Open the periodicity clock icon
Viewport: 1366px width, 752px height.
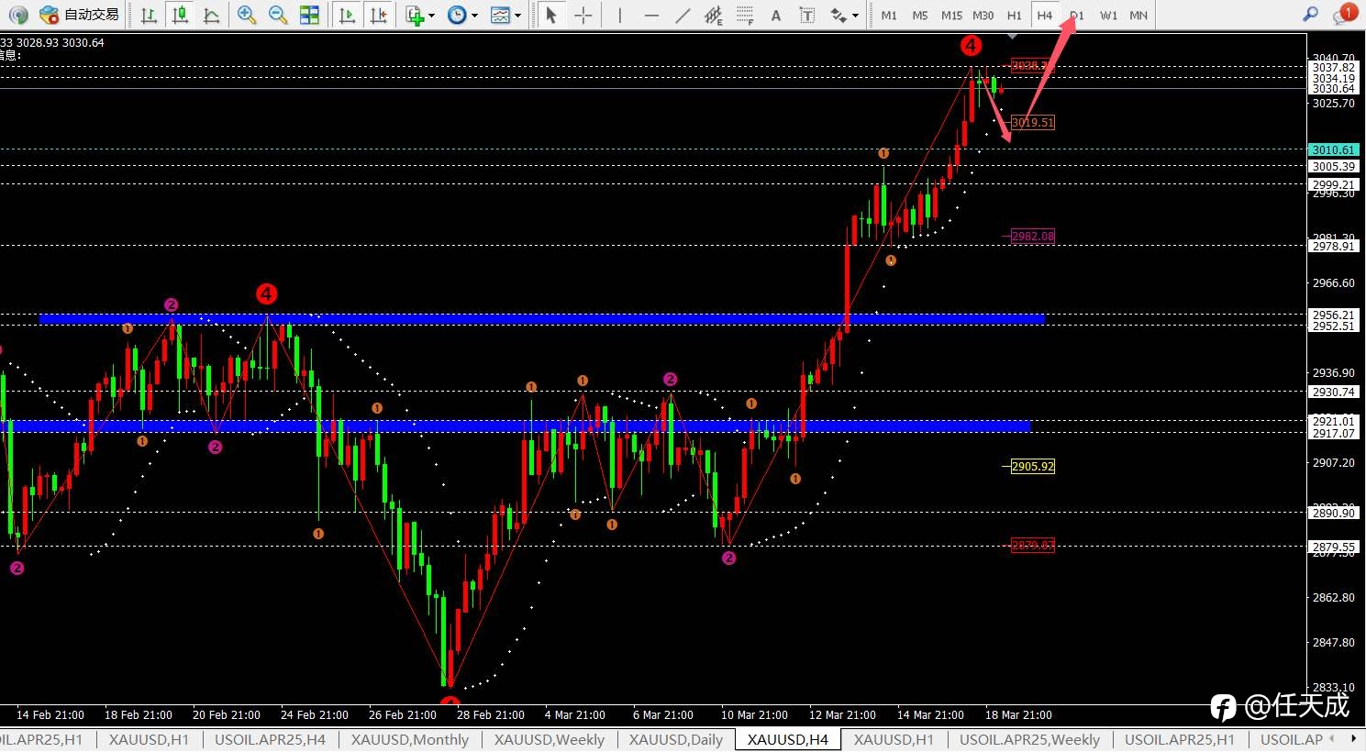pos(457,15)
